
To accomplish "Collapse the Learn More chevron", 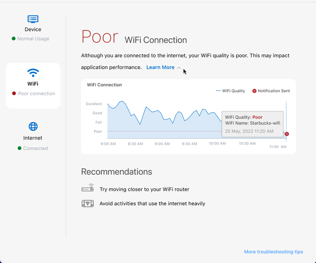I will coord(179,68).
